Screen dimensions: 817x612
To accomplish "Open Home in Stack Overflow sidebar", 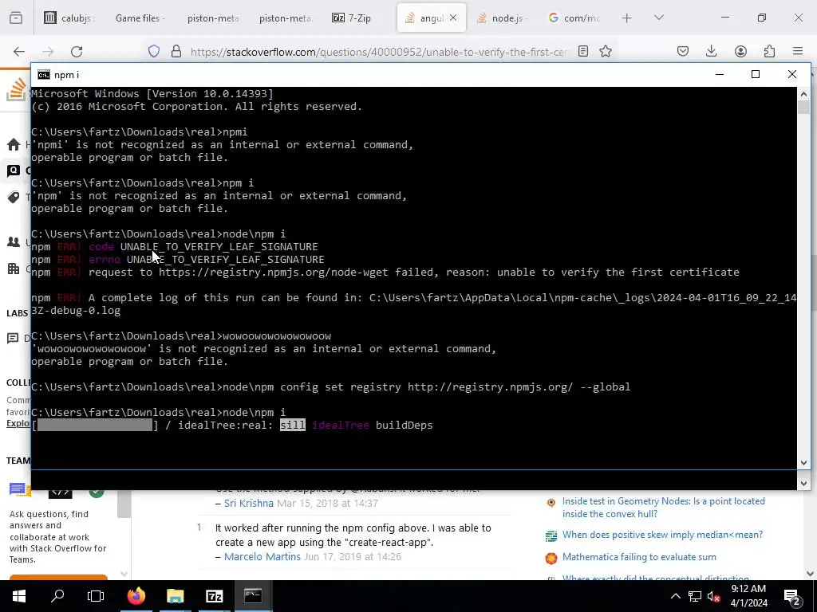I will coord(14,144).
